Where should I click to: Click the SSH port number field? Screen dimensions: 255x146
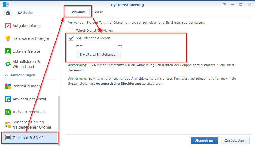coord(141,46)
